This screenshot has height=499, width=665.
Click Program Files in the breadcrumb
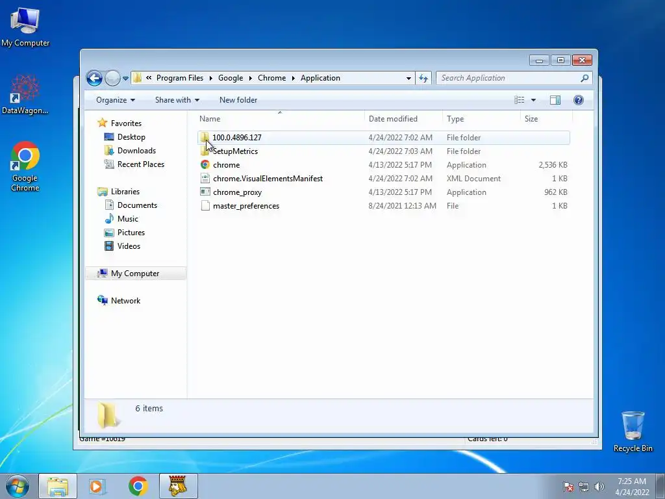[x=180, y=78]
